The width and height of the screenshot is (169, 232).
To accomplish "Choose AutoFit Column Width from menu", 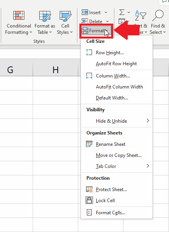I will pyautogui.click(x=119, y=87).
